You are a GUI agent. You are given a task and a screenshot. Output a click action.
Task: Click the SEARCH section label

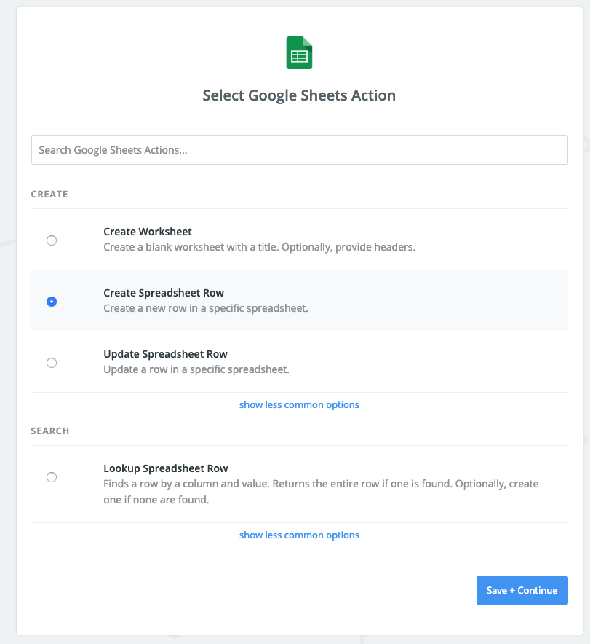[50, 431]
